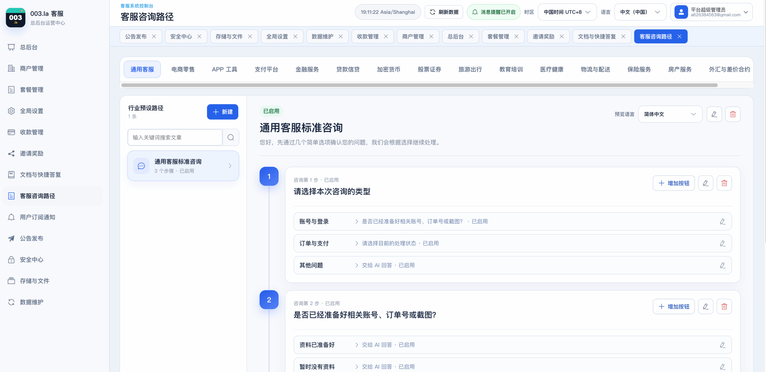
Task: Open the 通用客服标准咨询 path list item
Action: 183,166
